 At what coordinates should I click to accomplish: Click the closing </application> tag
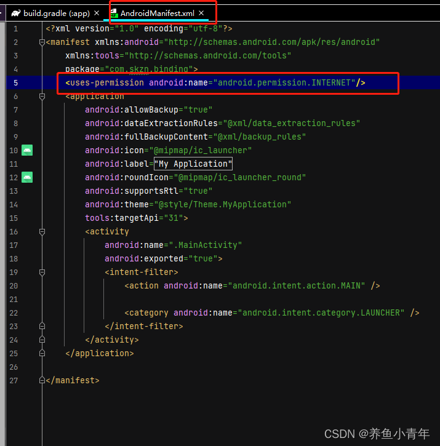tap(100, 353)
